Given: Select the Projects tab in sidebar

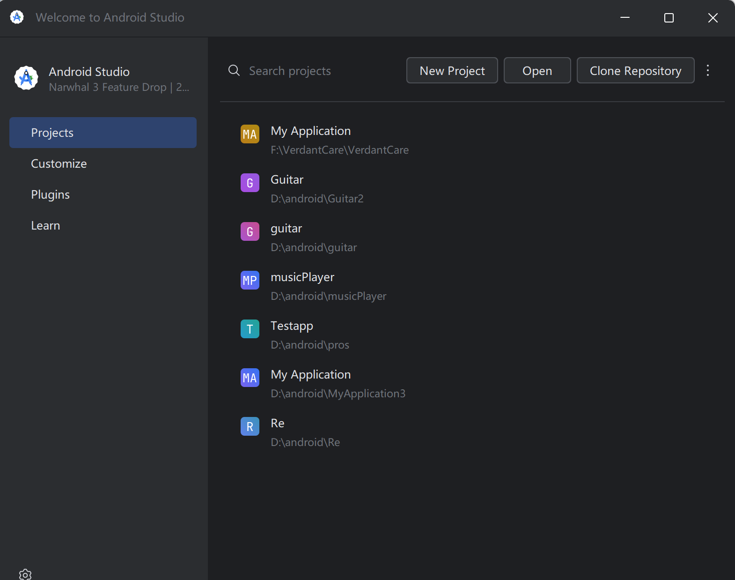Looking at the screenshot, I should [x=103, y=133].
